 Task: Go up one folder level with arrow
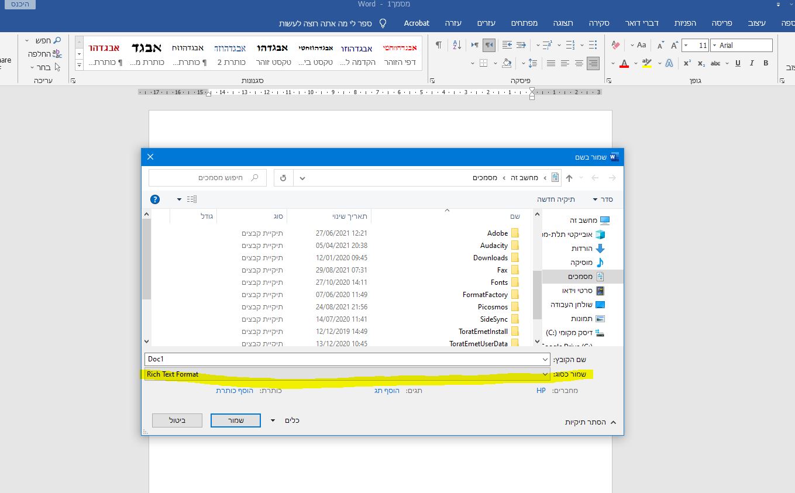point(569,178)
